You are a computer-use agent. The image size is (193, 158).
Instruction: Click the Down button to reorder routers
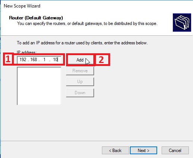point(80,93)
